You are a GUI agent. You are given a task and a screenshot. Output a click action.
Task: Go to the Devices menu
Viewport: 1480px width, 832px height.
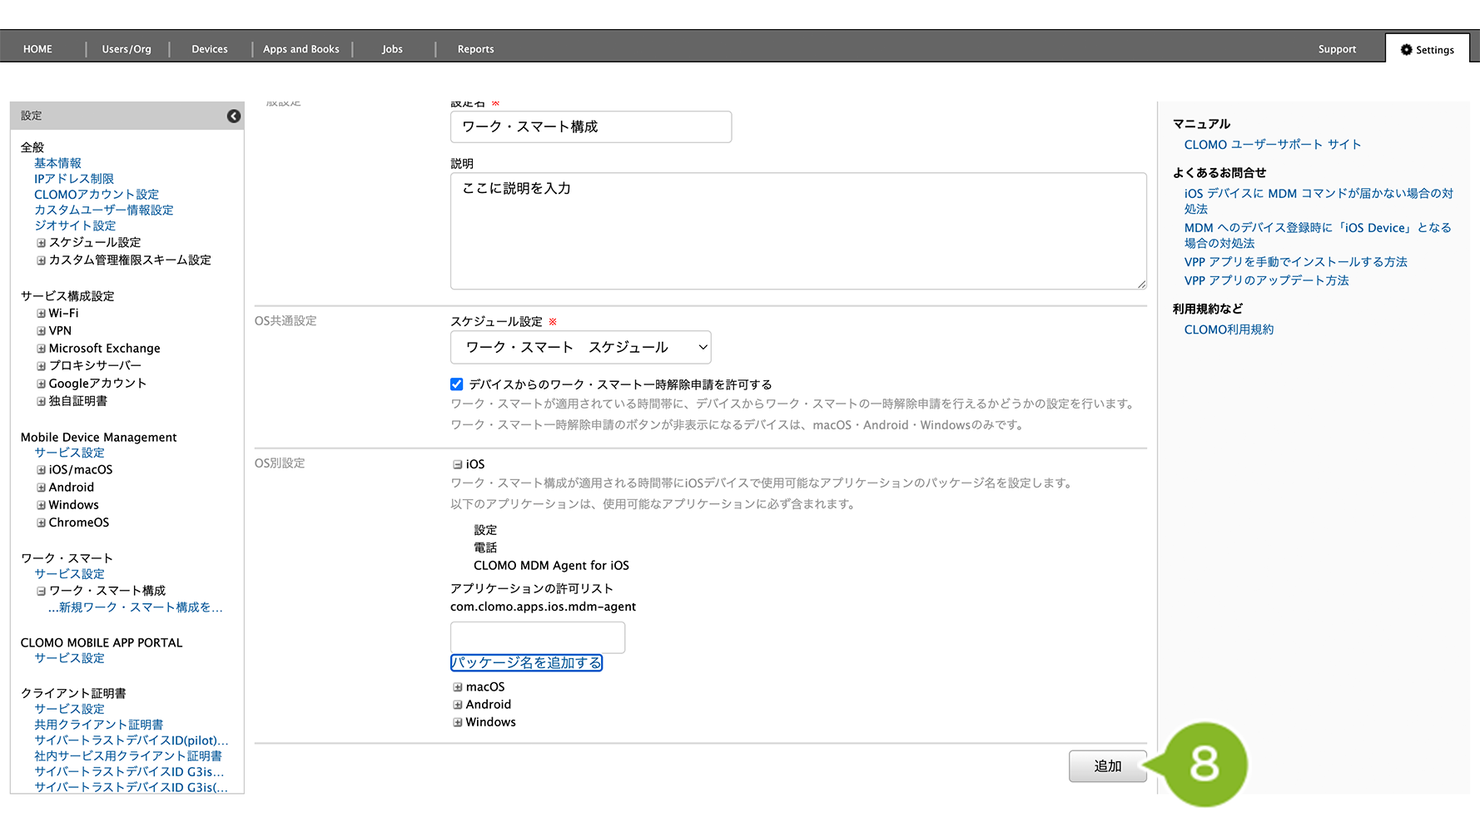209,49
